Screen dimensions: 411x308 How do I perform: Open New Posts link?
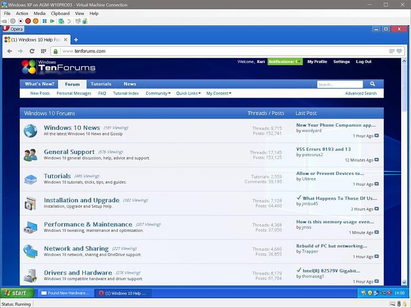coord(40,93)
